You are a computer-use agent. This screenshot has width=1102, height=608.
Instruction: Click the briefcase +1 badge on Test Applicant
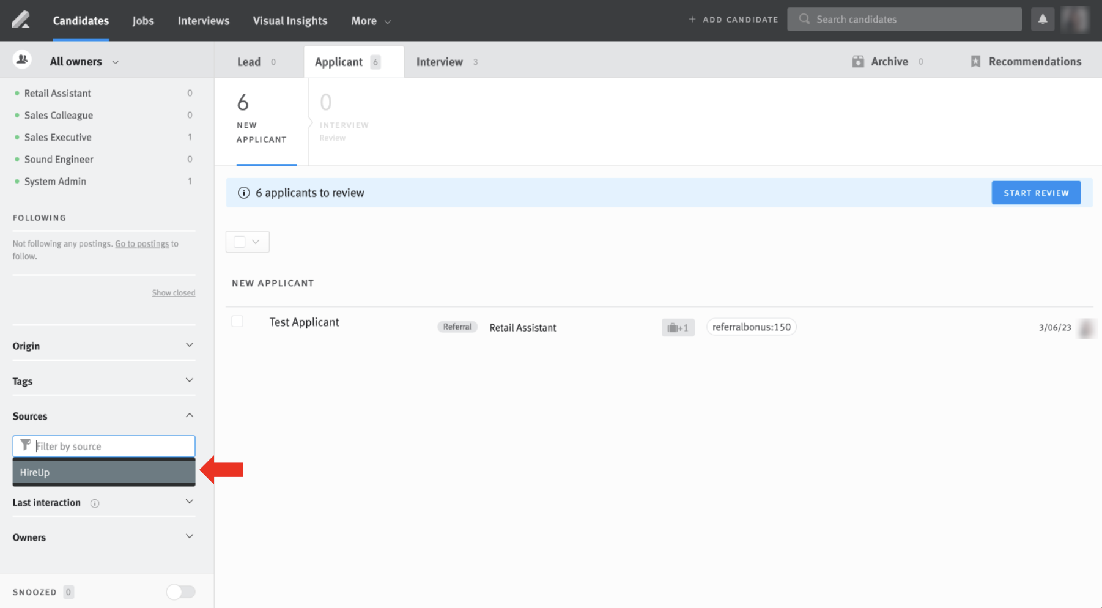678,327
